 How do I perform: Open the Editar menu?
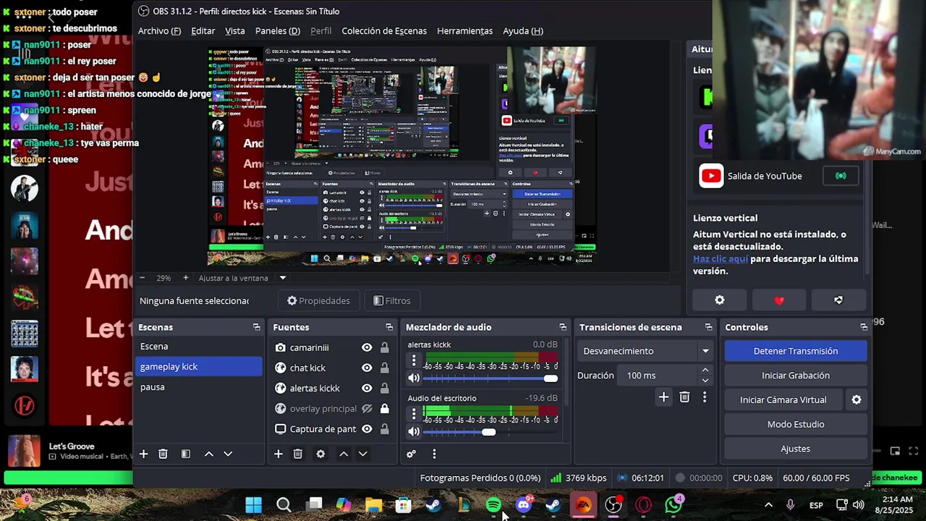203,30
